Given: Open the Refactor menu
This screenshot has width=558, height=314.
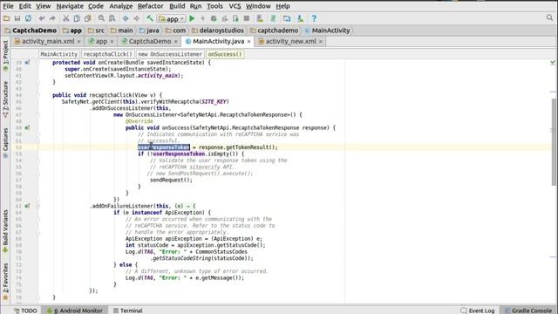Looking at the screenshot, I should (150, 6).
